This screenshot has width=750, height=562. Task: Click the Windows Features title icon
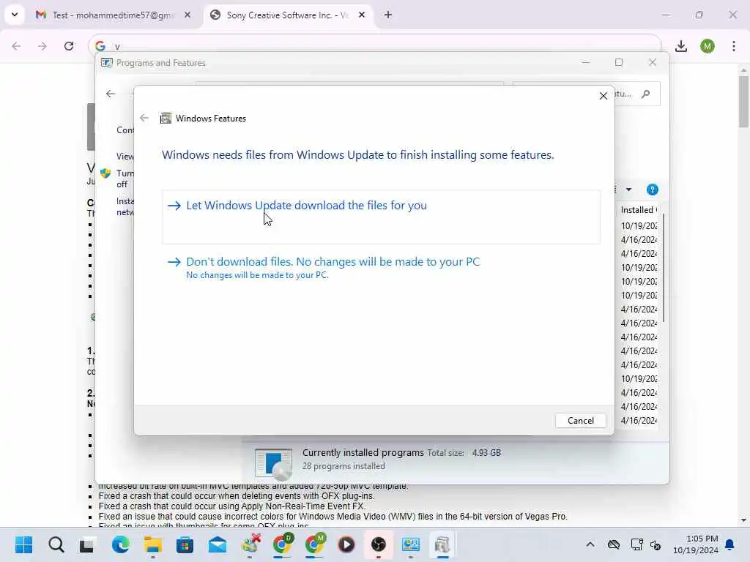pyautogui.click(x=166, y=118)
